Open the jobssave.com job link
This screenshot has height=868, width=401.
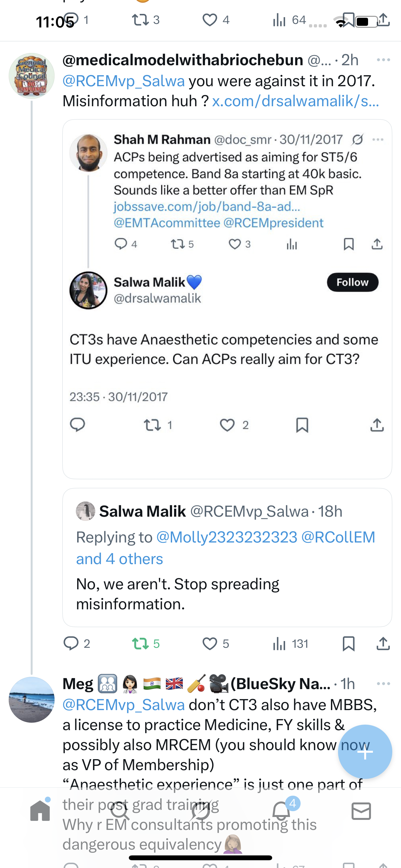[207, 206]
